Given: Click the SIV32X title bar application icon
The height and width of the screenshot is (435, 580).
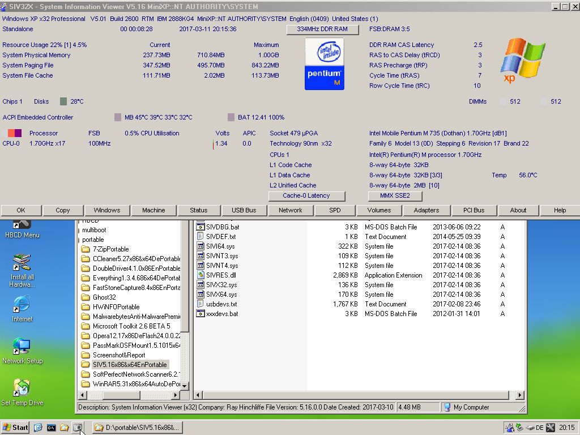Looking at the screenshot, I should (x=4, y=6).
